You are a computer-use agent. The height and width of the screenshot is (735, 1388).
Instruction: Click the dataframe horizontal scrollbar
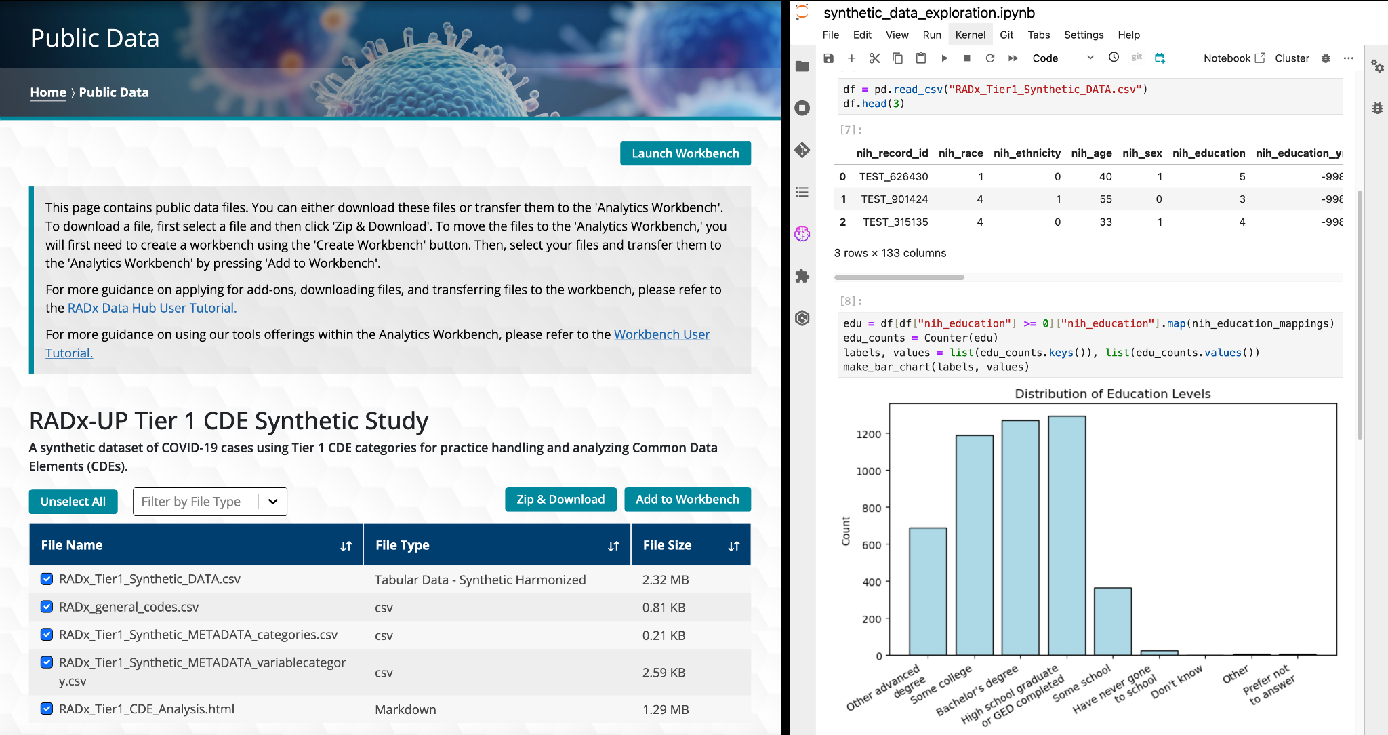[899, 277]
